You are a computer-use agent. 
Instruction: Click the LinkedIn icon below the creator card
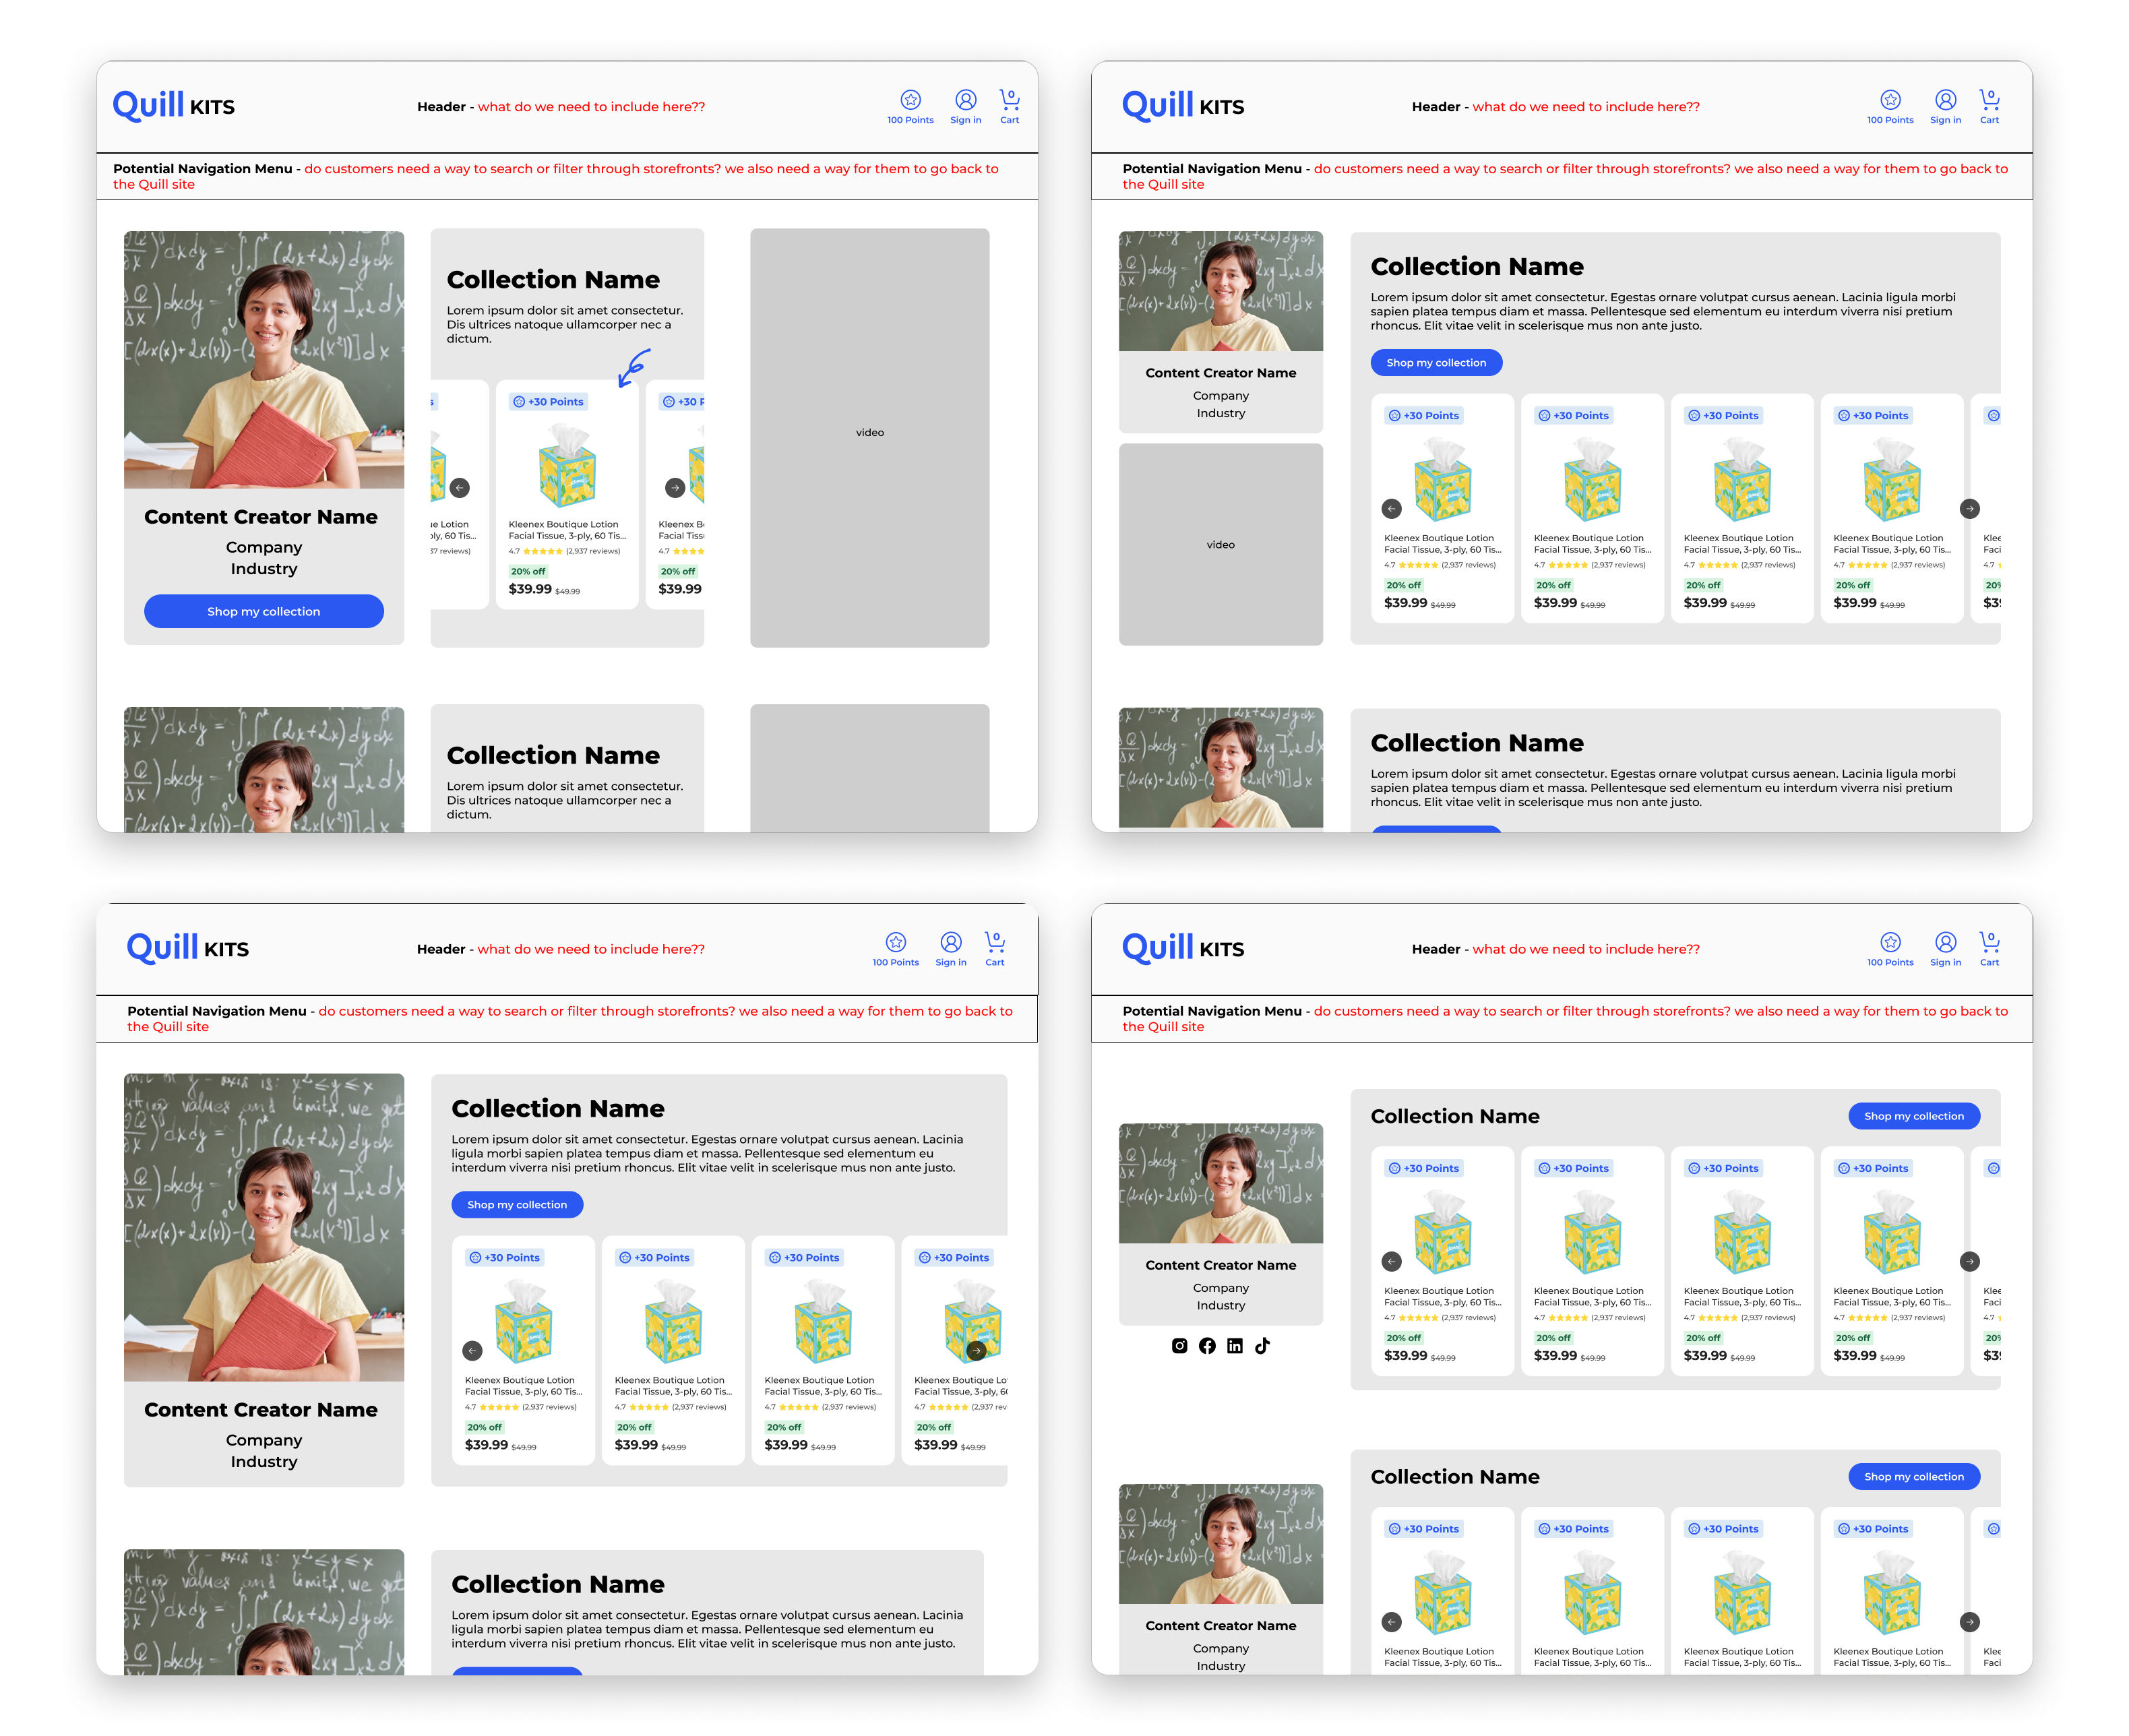click(1235, 1346)
